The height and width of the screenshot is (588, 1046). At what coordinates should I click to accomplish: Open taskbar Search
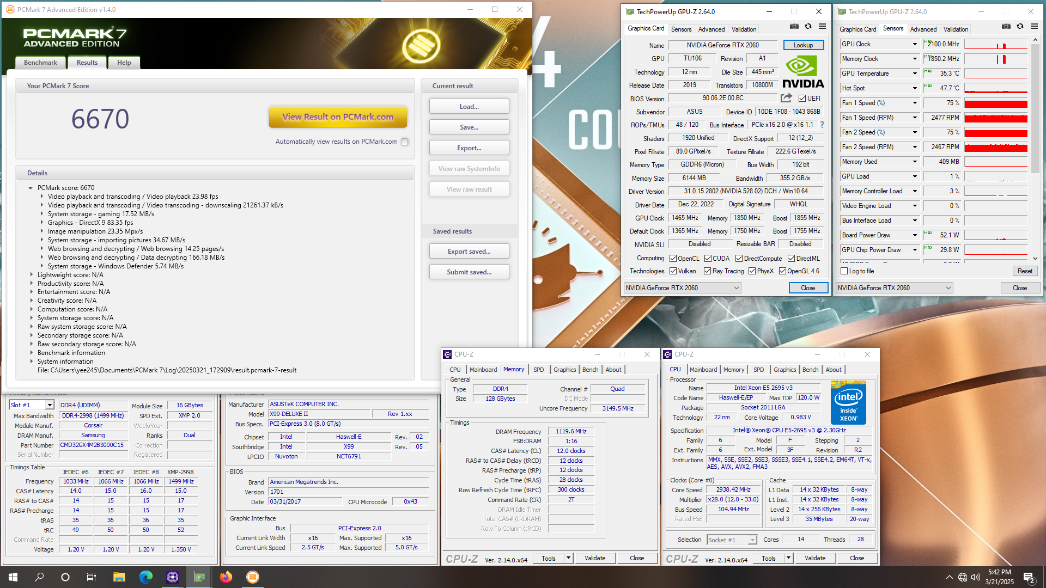39,577
